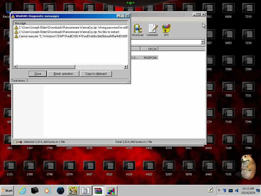Select desktop file icon labeled 7344

[248, 116]
